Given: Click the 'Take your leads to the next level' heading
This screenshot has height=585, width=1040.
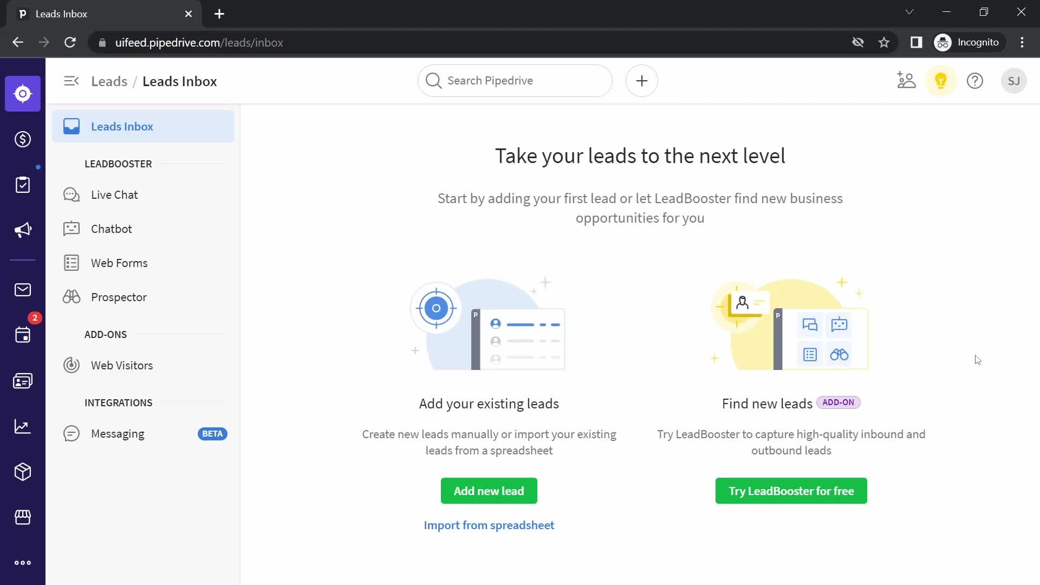Looking at the screenshot, I should pyautogui.click(x=640, y=156).
